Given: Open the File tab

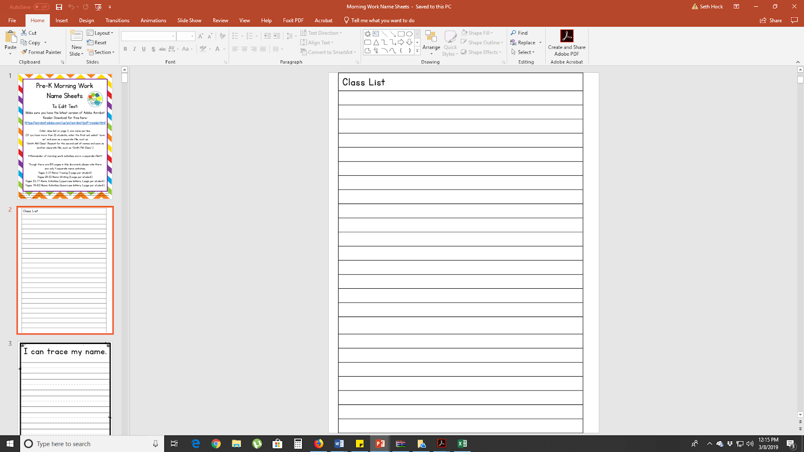Looking at the screenshot, I should coord(12,21).
